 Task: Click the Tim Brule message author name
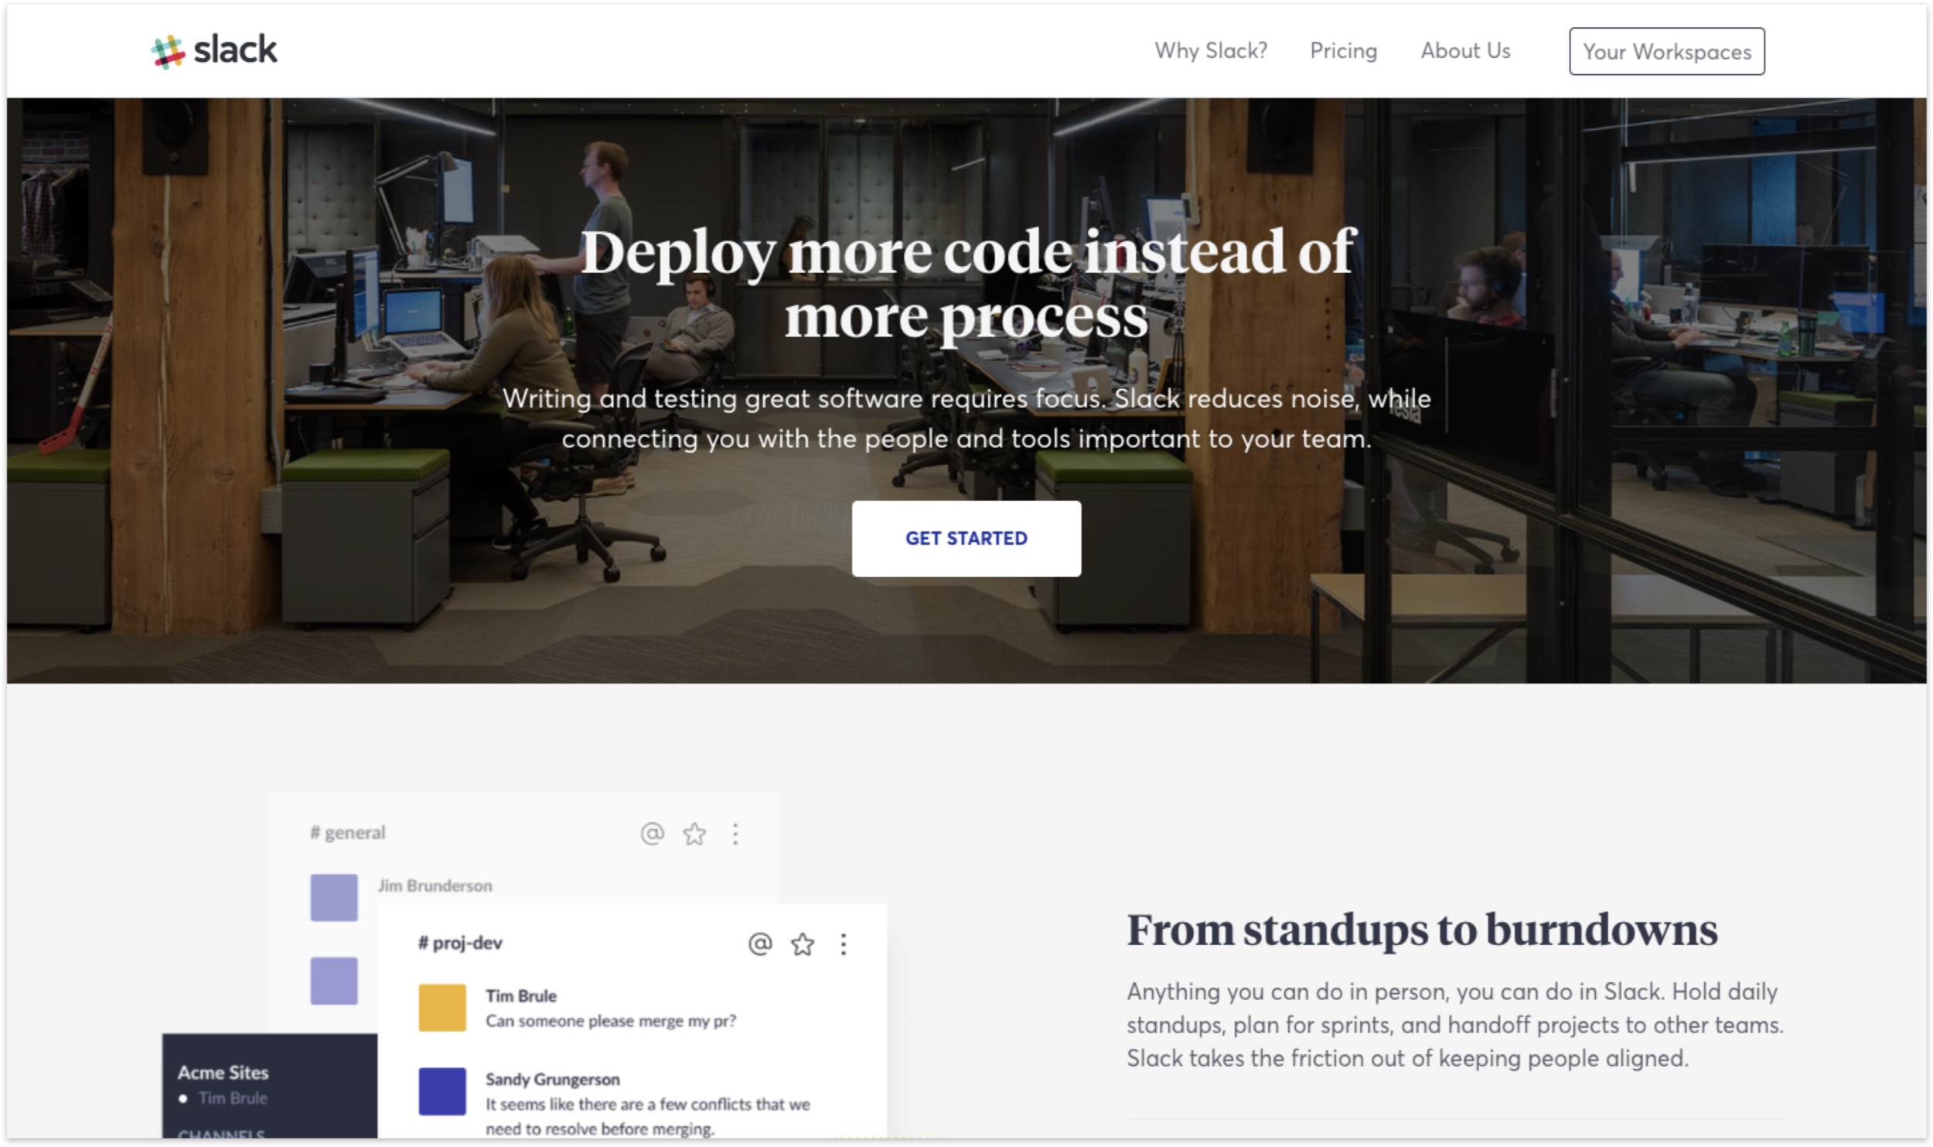[x=521, y=996]
